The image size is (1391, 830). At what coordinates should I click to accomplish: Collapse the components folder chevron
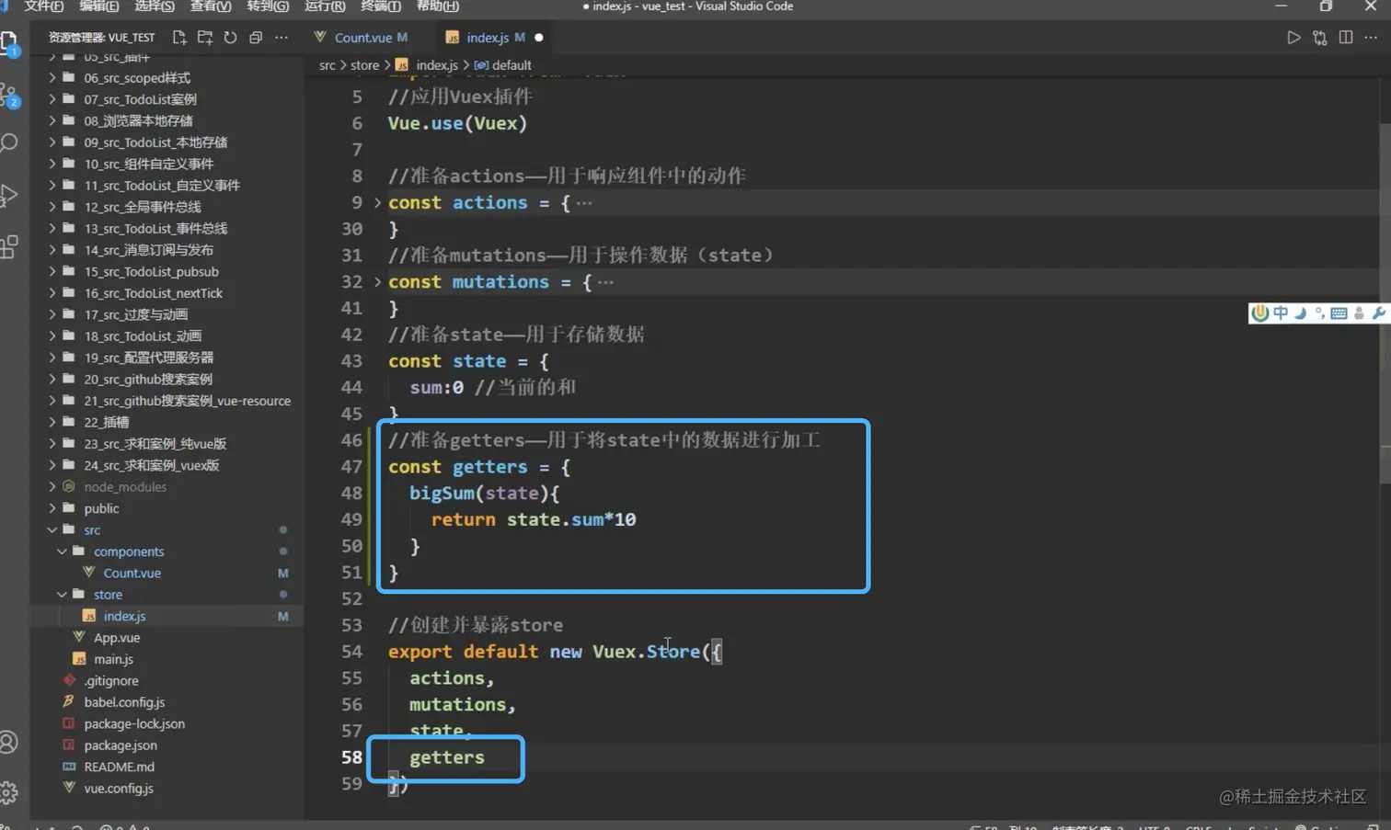[62, 551]
